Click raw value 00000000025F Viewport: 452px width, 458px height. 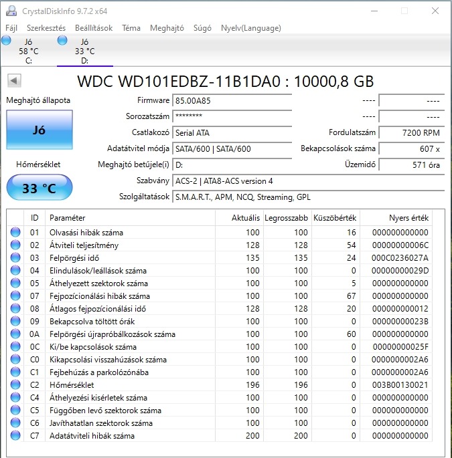click(400, 346)
